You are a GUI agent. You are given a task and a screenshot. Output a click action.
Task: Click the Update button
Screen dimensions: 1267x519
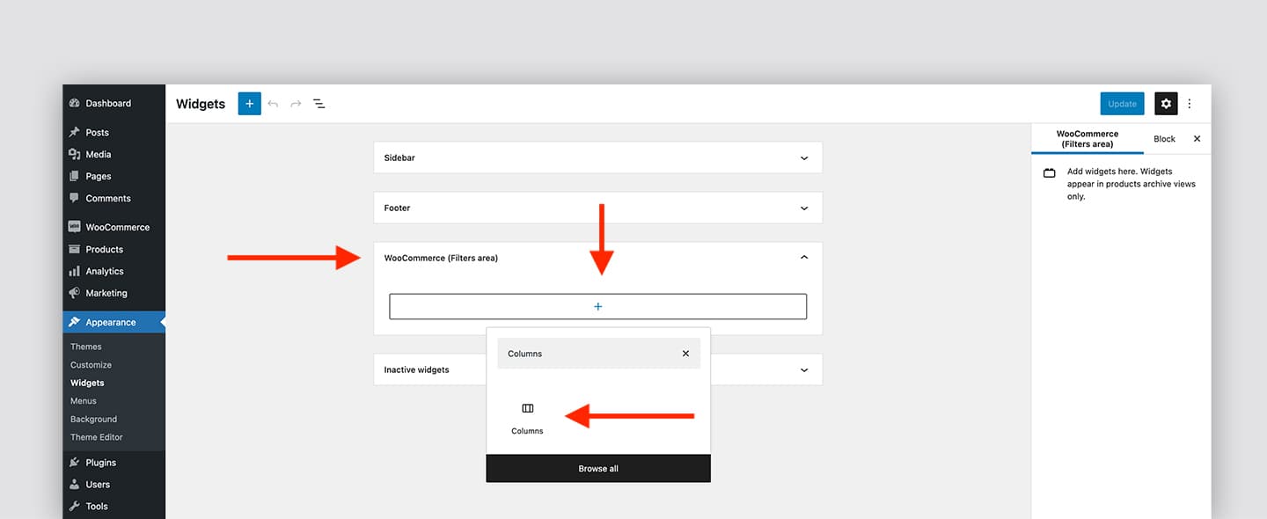coord(1122,104)
